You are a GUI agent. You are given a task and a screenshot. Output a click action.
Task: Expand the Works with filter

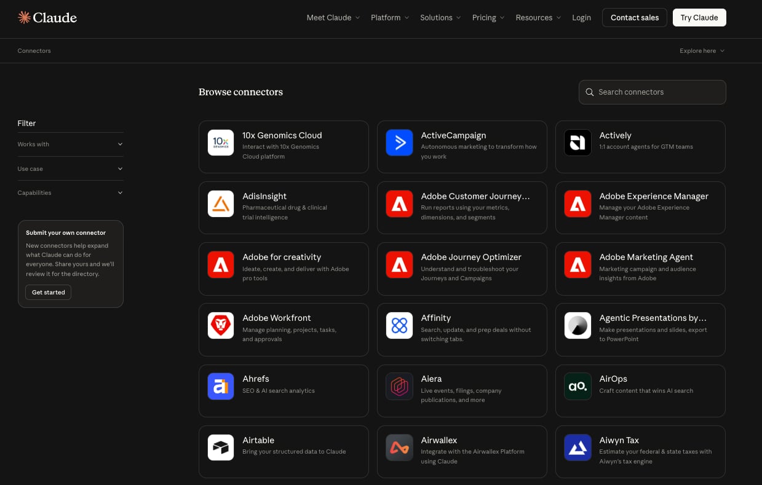[x=70, y=144]
